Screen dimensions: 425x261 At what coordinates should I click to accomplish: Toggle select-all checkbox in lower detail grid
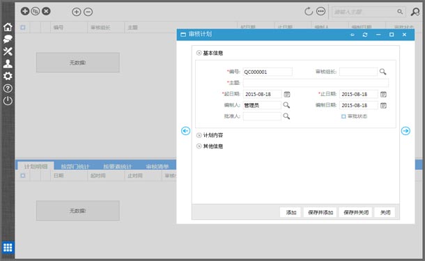pyautogui.click(x=23, y=175)
